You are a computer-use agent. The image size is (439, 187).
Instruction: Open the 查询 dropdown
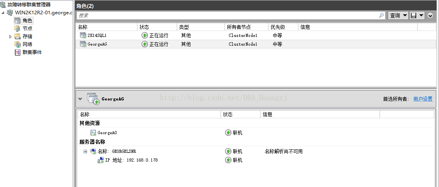[398, 15]
